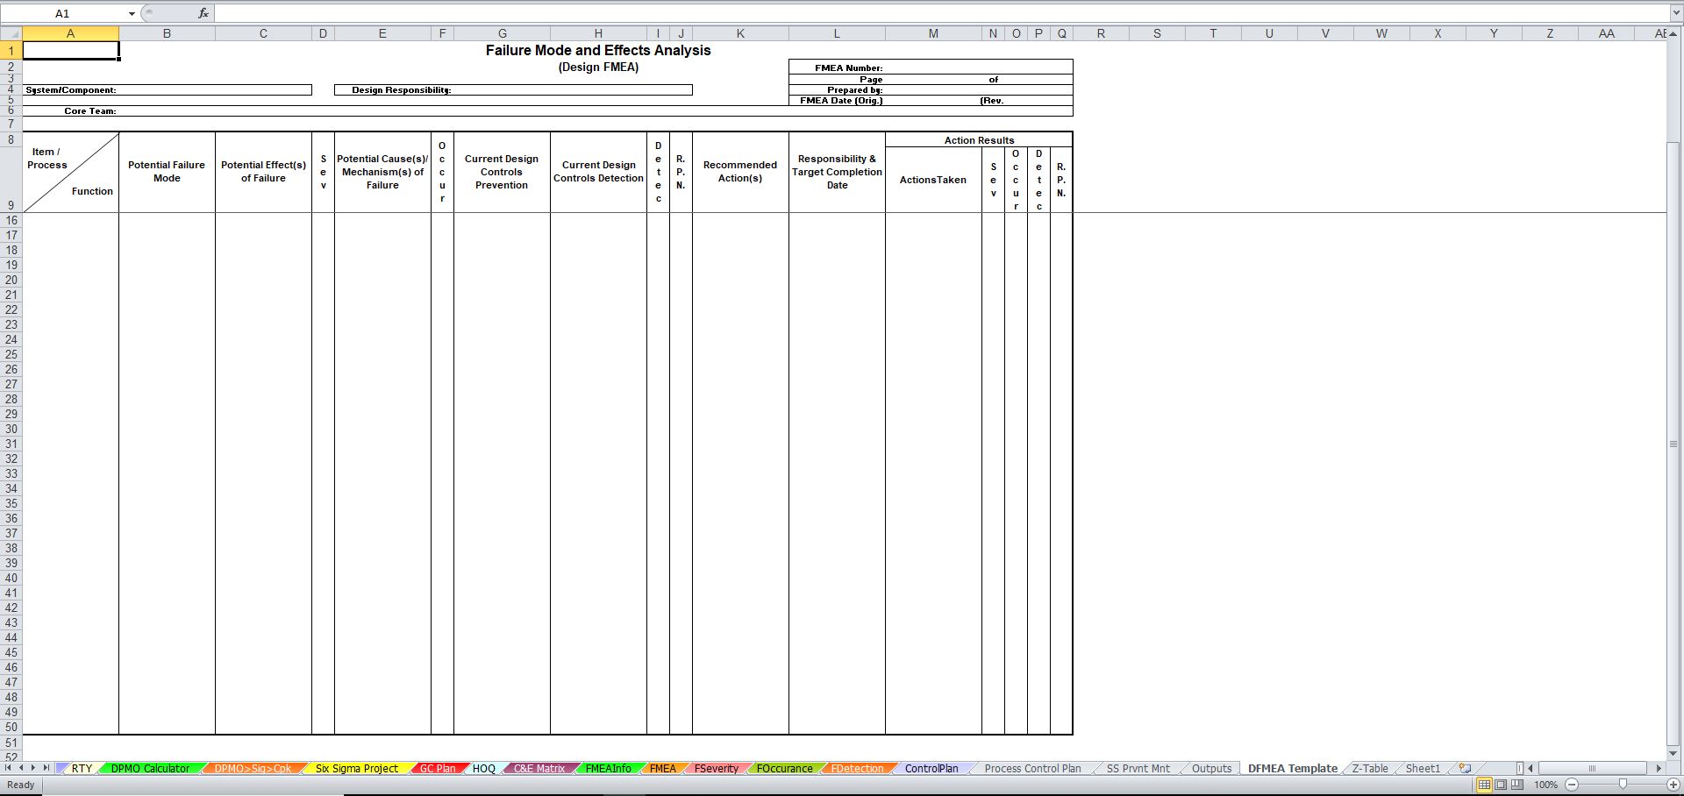
Task: Switch to Normal view in status bar
Action: click(1484, 785)
